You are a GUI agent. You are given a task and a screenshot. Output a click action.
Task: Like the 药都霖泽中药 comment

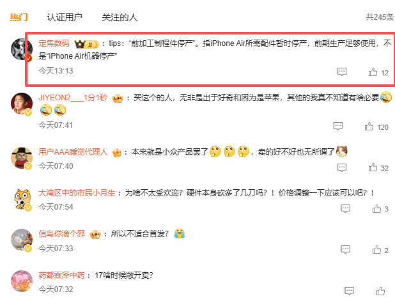click(380, 291)
